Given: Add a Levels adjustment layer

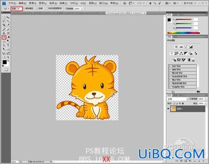Looking at the screenshot, I should click(x=181, y=47).
